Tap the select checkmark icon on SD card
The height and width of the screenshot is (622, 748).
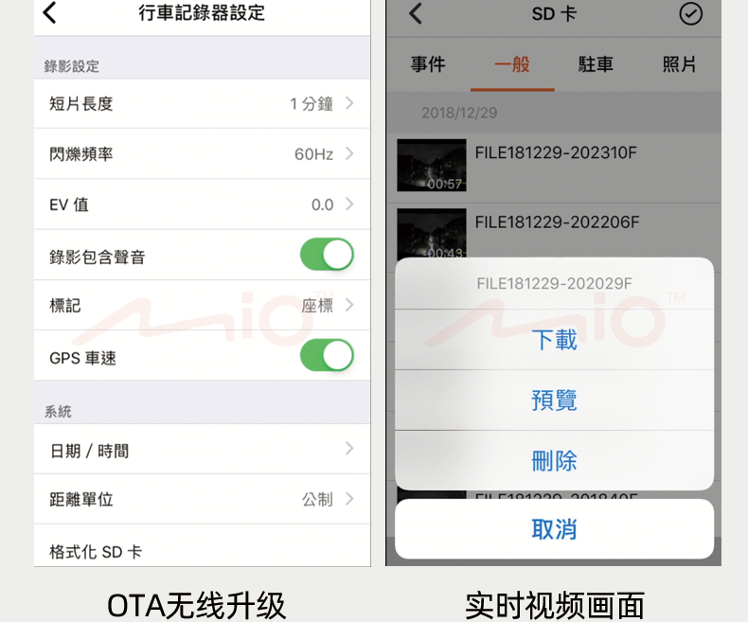tap(690, 14)
